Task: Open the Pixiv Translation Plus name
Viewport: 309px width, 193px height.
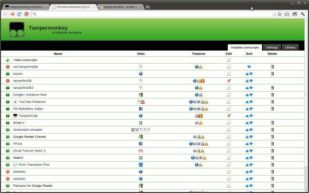Action: tap(34, 165)
